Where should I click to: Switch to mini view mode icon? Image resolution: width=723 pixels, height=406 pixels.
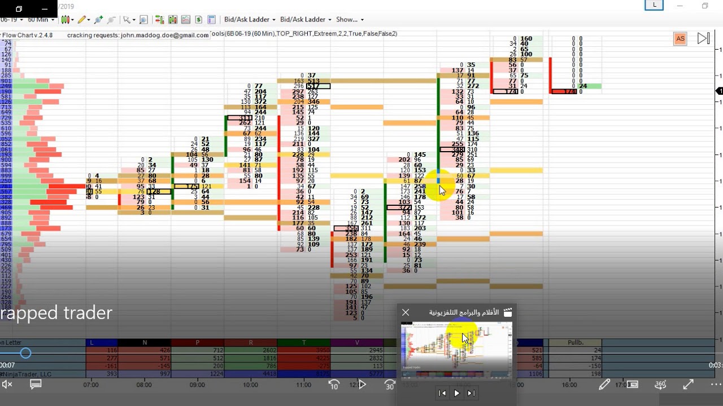(x=633, y=385)
